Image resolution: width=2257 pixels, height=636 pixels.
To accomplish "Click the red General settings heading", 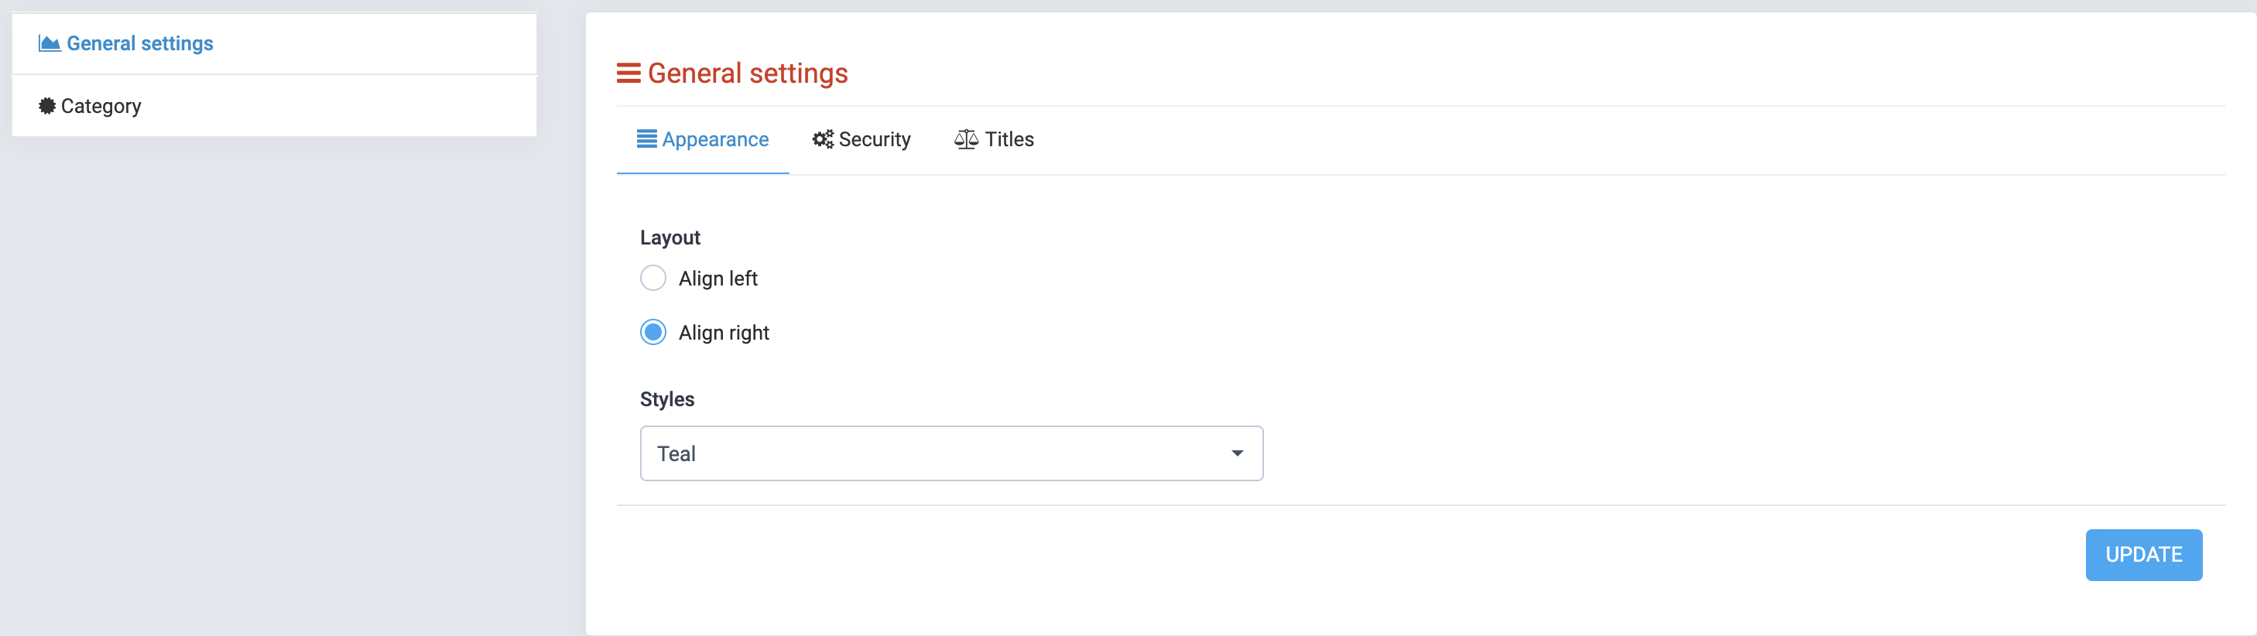I will click(748, 74).
